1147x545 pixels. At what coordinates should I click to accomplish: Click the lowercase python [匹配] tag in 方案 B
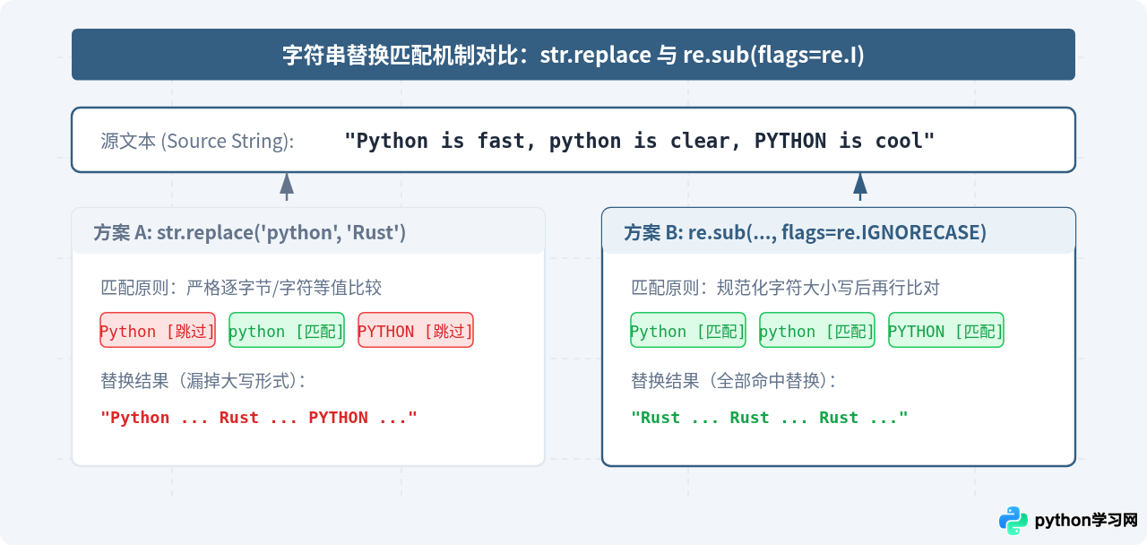[x=817, y=330]
